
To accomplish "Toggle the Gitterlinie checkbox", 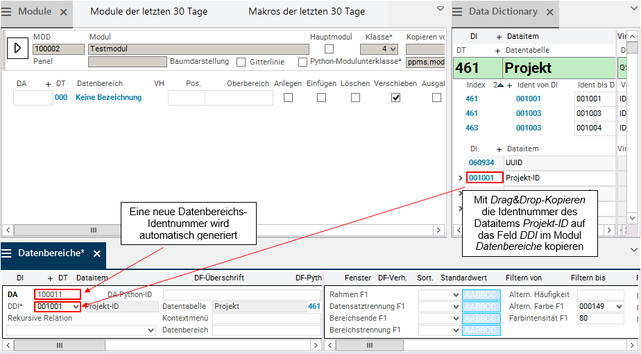I will pyautogui.click(x=241, y=62).
